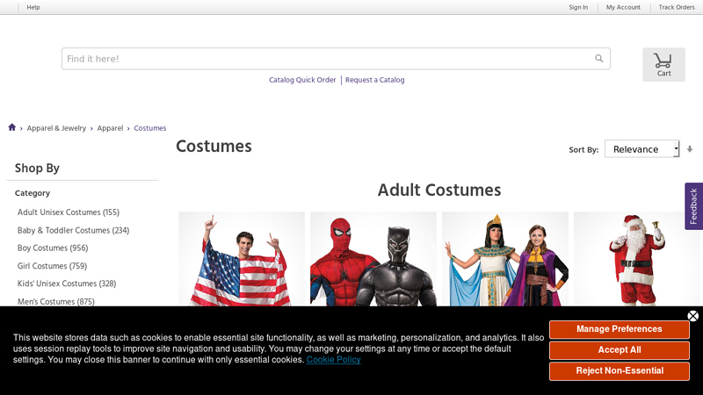Click Manage Preferences button
Viewport: 703px width, 395px height.
pos(620,329)
